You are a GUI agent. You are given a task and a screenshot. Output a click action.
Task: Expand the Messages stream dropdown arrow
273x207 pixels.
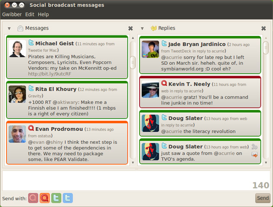[x=9, y=29]
